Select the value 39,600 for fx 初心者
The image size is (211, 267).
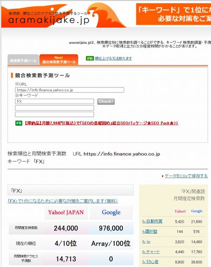197,262
